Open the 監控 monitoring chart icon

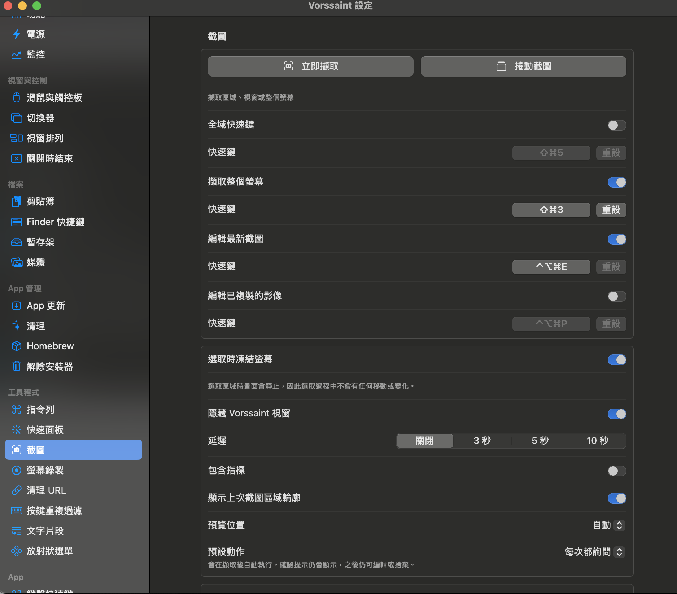(x=17, y=54)
